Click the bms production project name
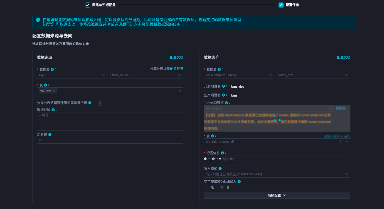This screenshot has height=209, width=384. click(x=234, y=95)
